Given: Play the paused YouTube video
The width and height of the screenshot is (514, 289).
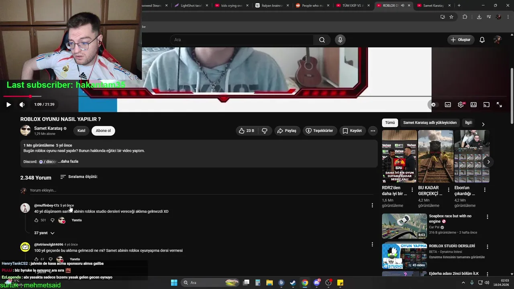Looking at the screenshot, I should 8,104.
